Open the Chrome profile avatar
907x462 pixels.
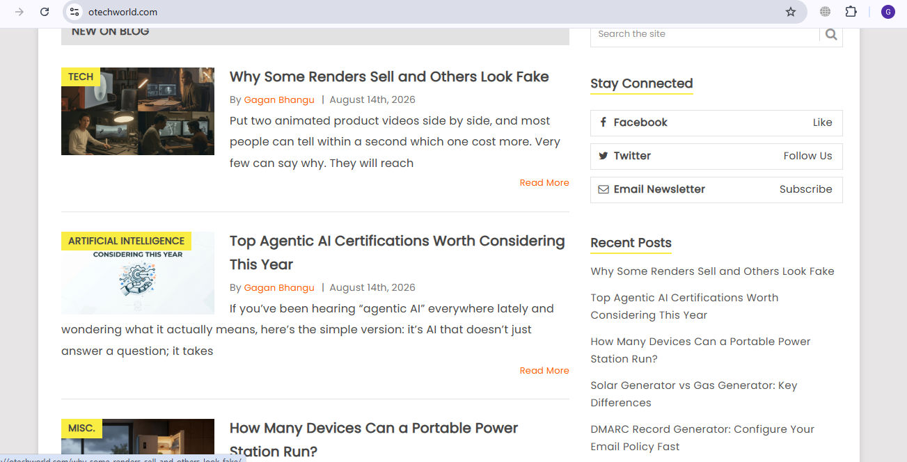888,12
